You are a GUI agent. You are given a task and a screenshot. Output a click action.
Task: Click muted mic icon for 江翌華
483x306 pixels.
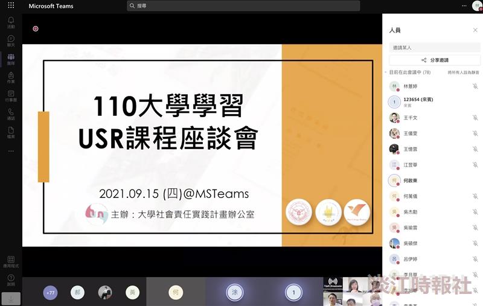475,165
